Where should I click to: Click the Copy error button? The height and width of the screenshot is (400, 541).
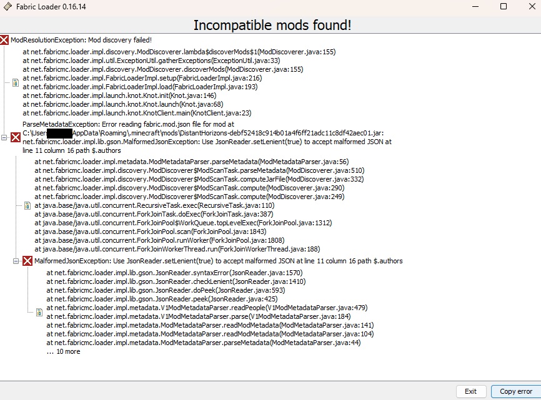click(x=516, y=391)
